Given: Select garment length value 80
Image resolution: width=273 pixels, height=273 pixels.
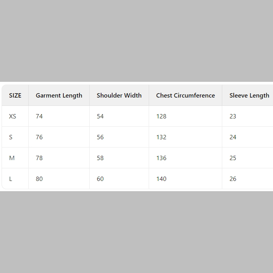Looking at the screenshot, I should pos(39,179).
